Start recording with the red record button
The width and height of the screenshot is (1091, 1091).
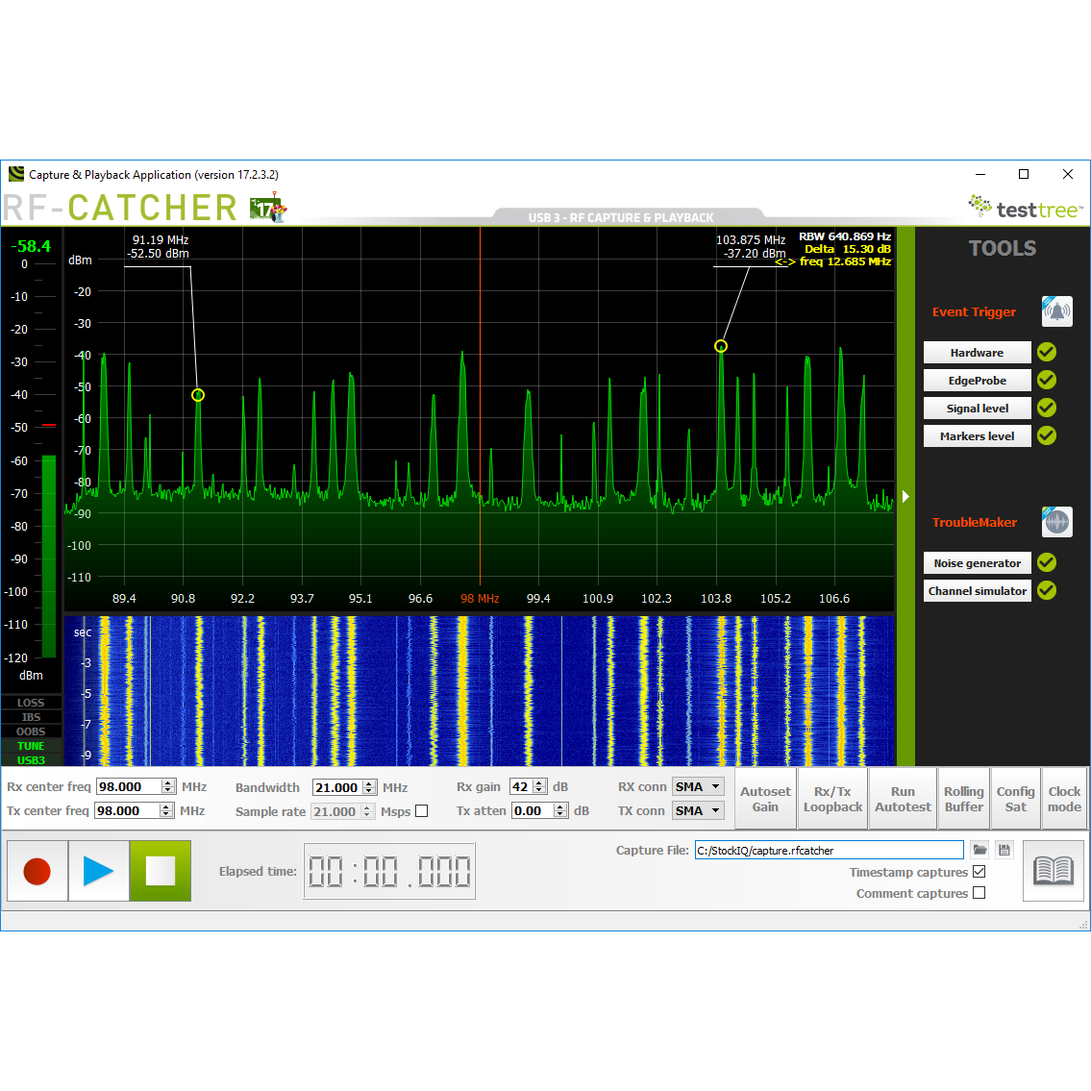(x=37, y=871)
